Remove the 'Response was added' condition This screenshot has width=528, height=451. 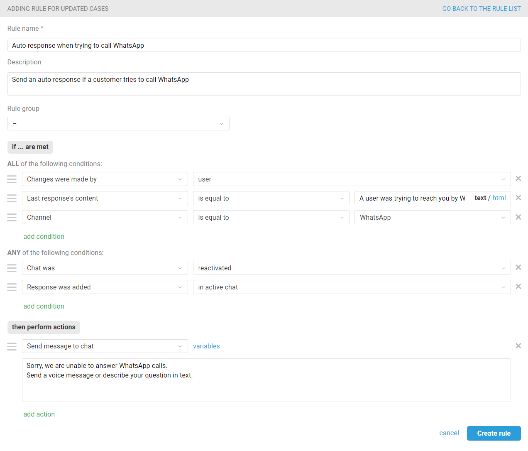(518, 287)
